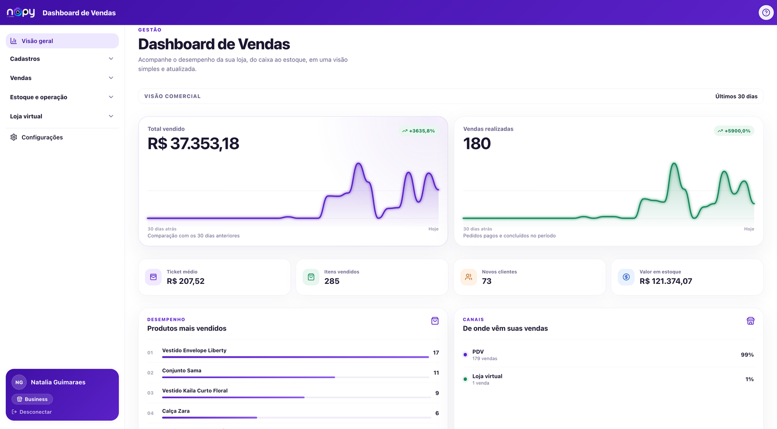
Task: Open the Cadastros sidebar menu
Action: point(62,59)
